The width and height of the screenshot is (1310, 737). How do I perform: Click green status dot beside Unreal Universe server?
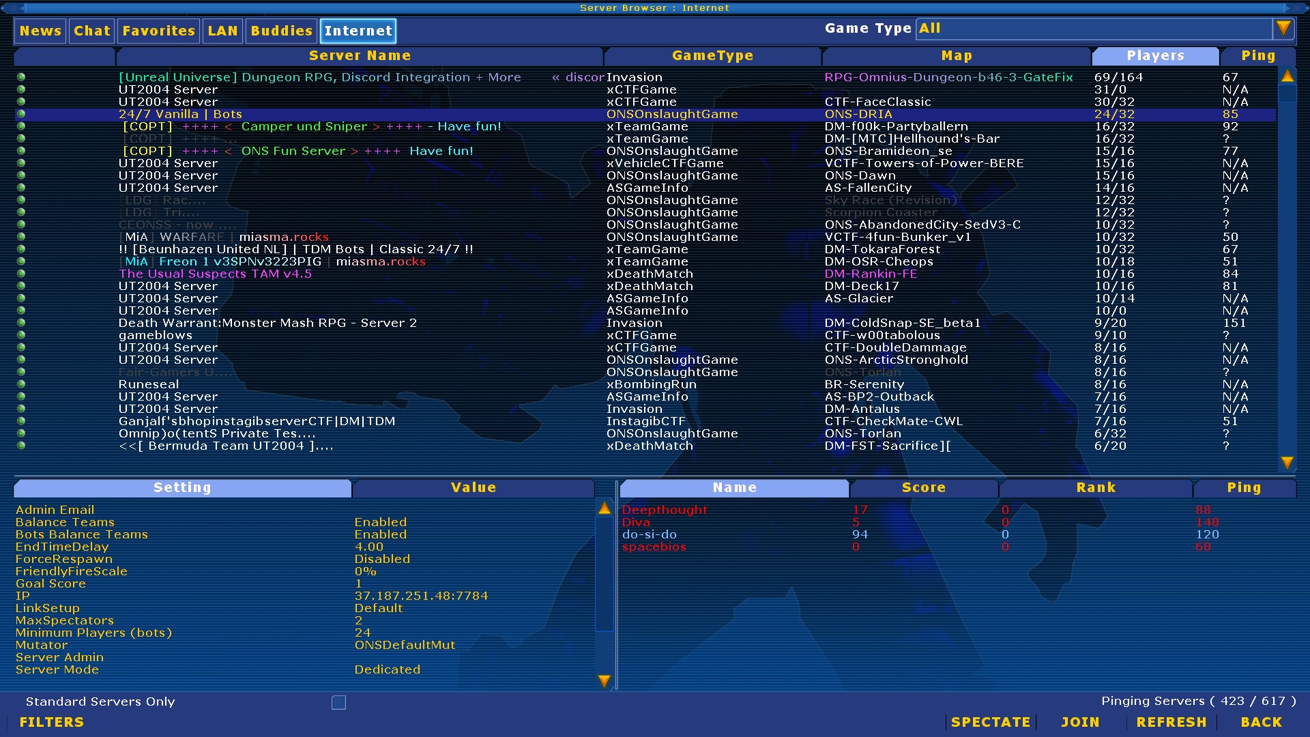pos(21,77)
